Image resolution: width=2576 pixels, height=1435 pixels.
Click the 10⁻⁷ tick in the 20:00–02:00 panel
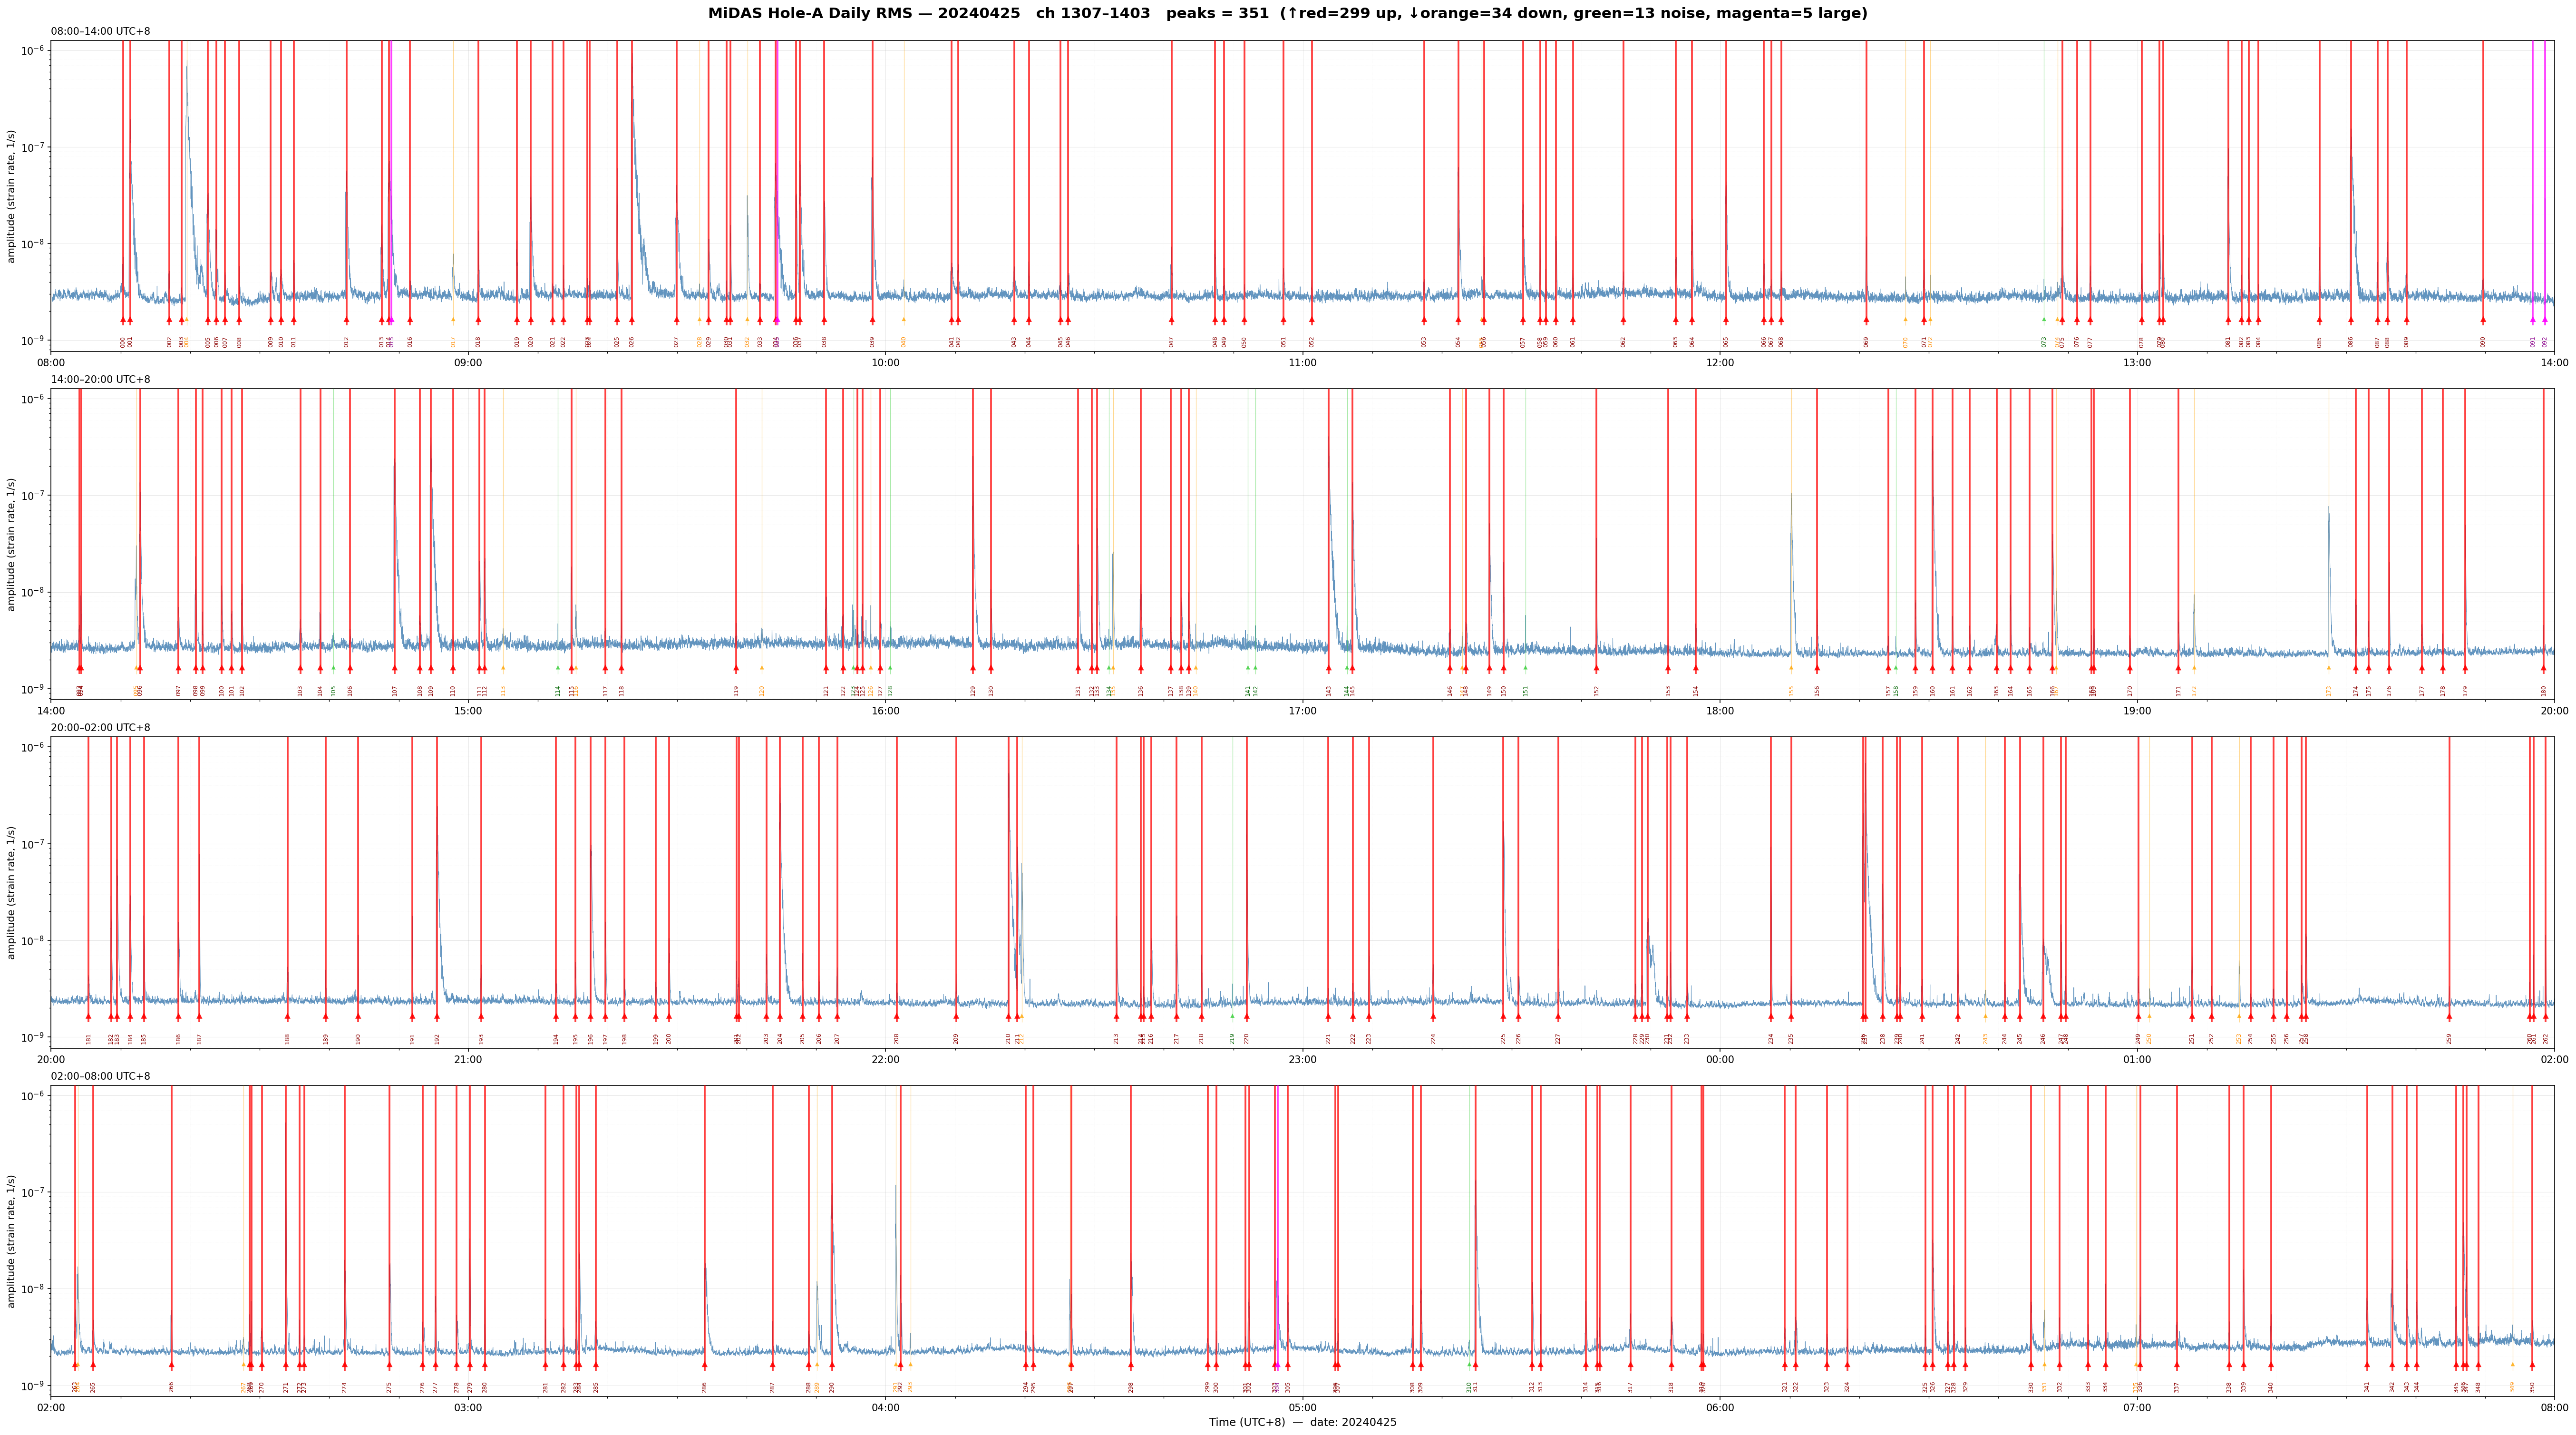tap(33, 844)
